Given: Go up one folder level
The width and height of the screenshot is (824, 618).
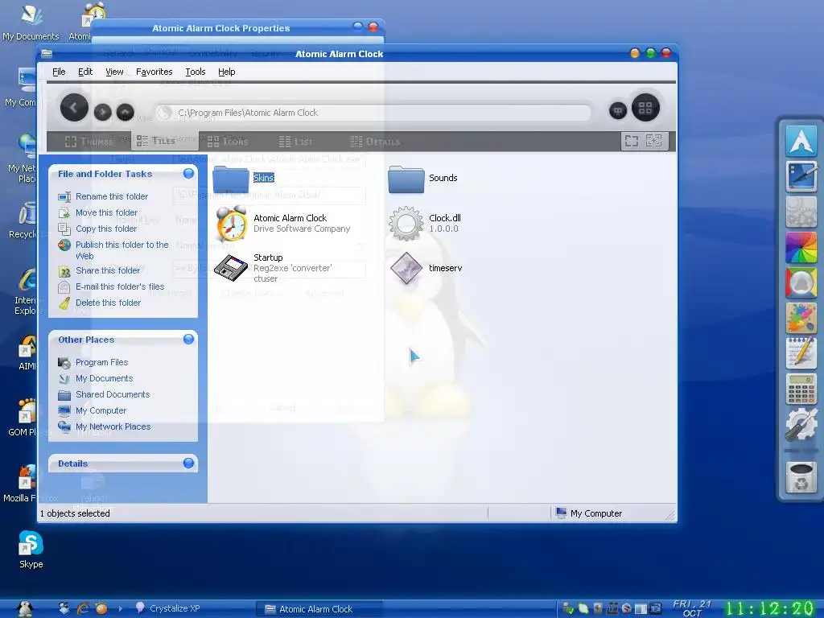Looking at the screenshot, I should coord(125,111).
